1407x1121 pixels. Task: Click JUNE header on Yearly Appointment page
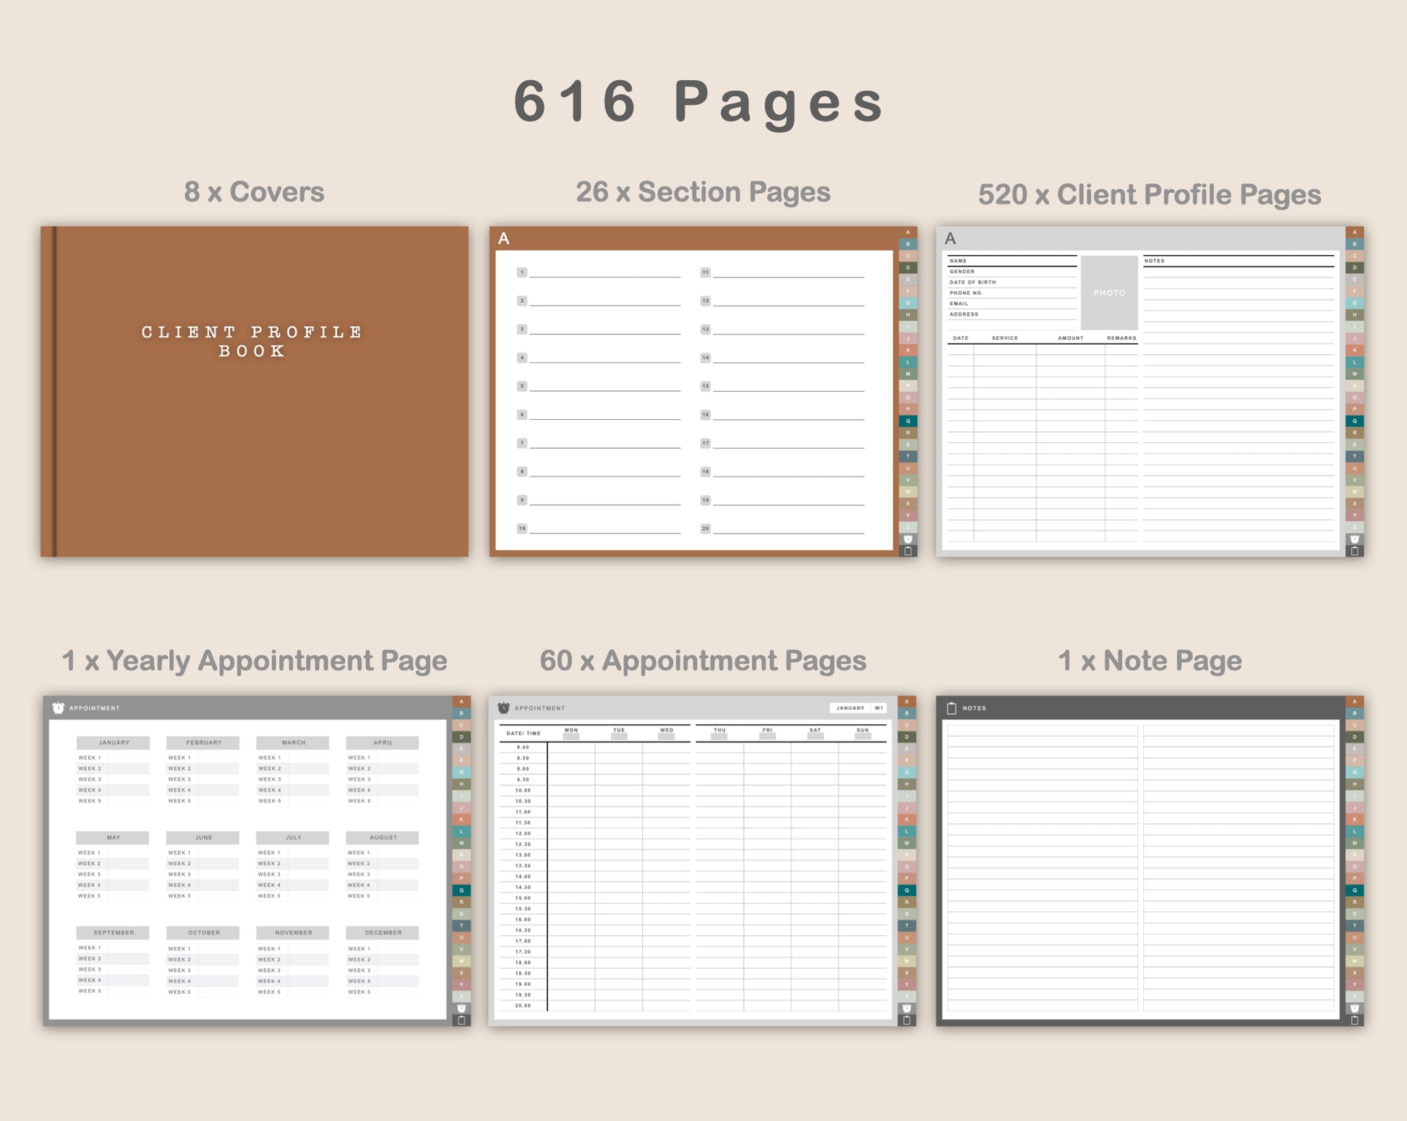point(203,838)
